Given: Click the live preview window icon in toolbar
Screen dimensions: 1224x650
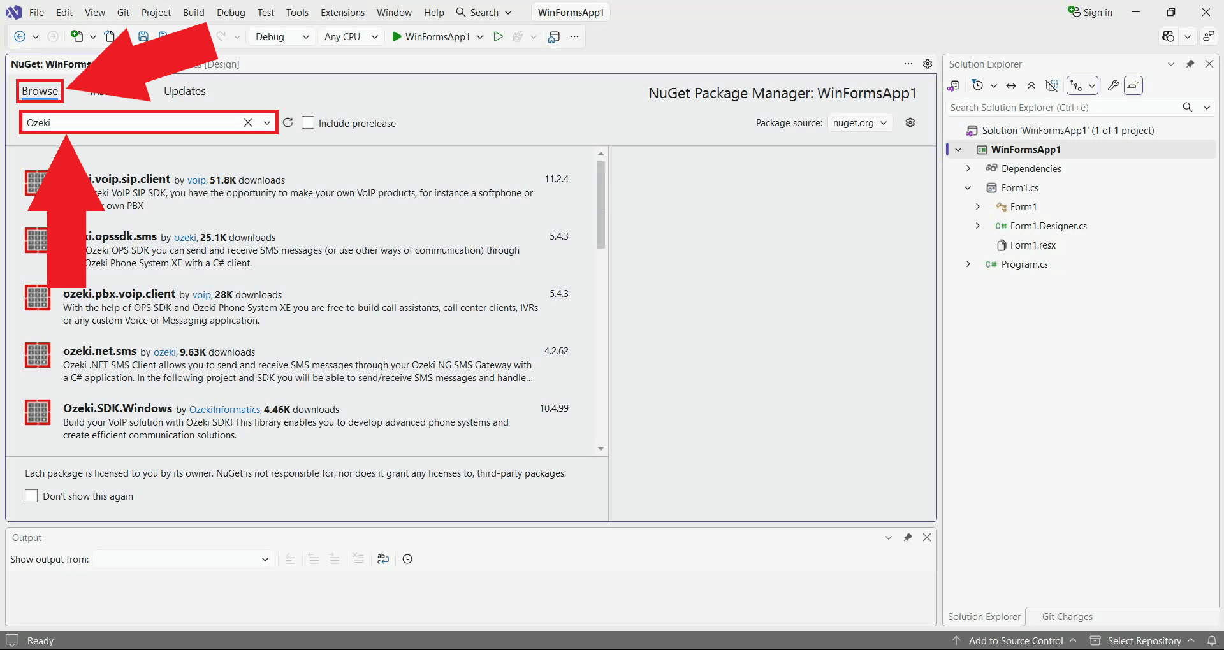Looking at the screenshot, I should pos(554,37).
